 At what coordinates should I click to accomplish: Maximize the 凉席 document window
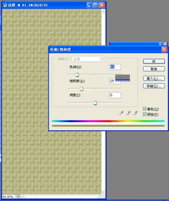coord(96,5)
